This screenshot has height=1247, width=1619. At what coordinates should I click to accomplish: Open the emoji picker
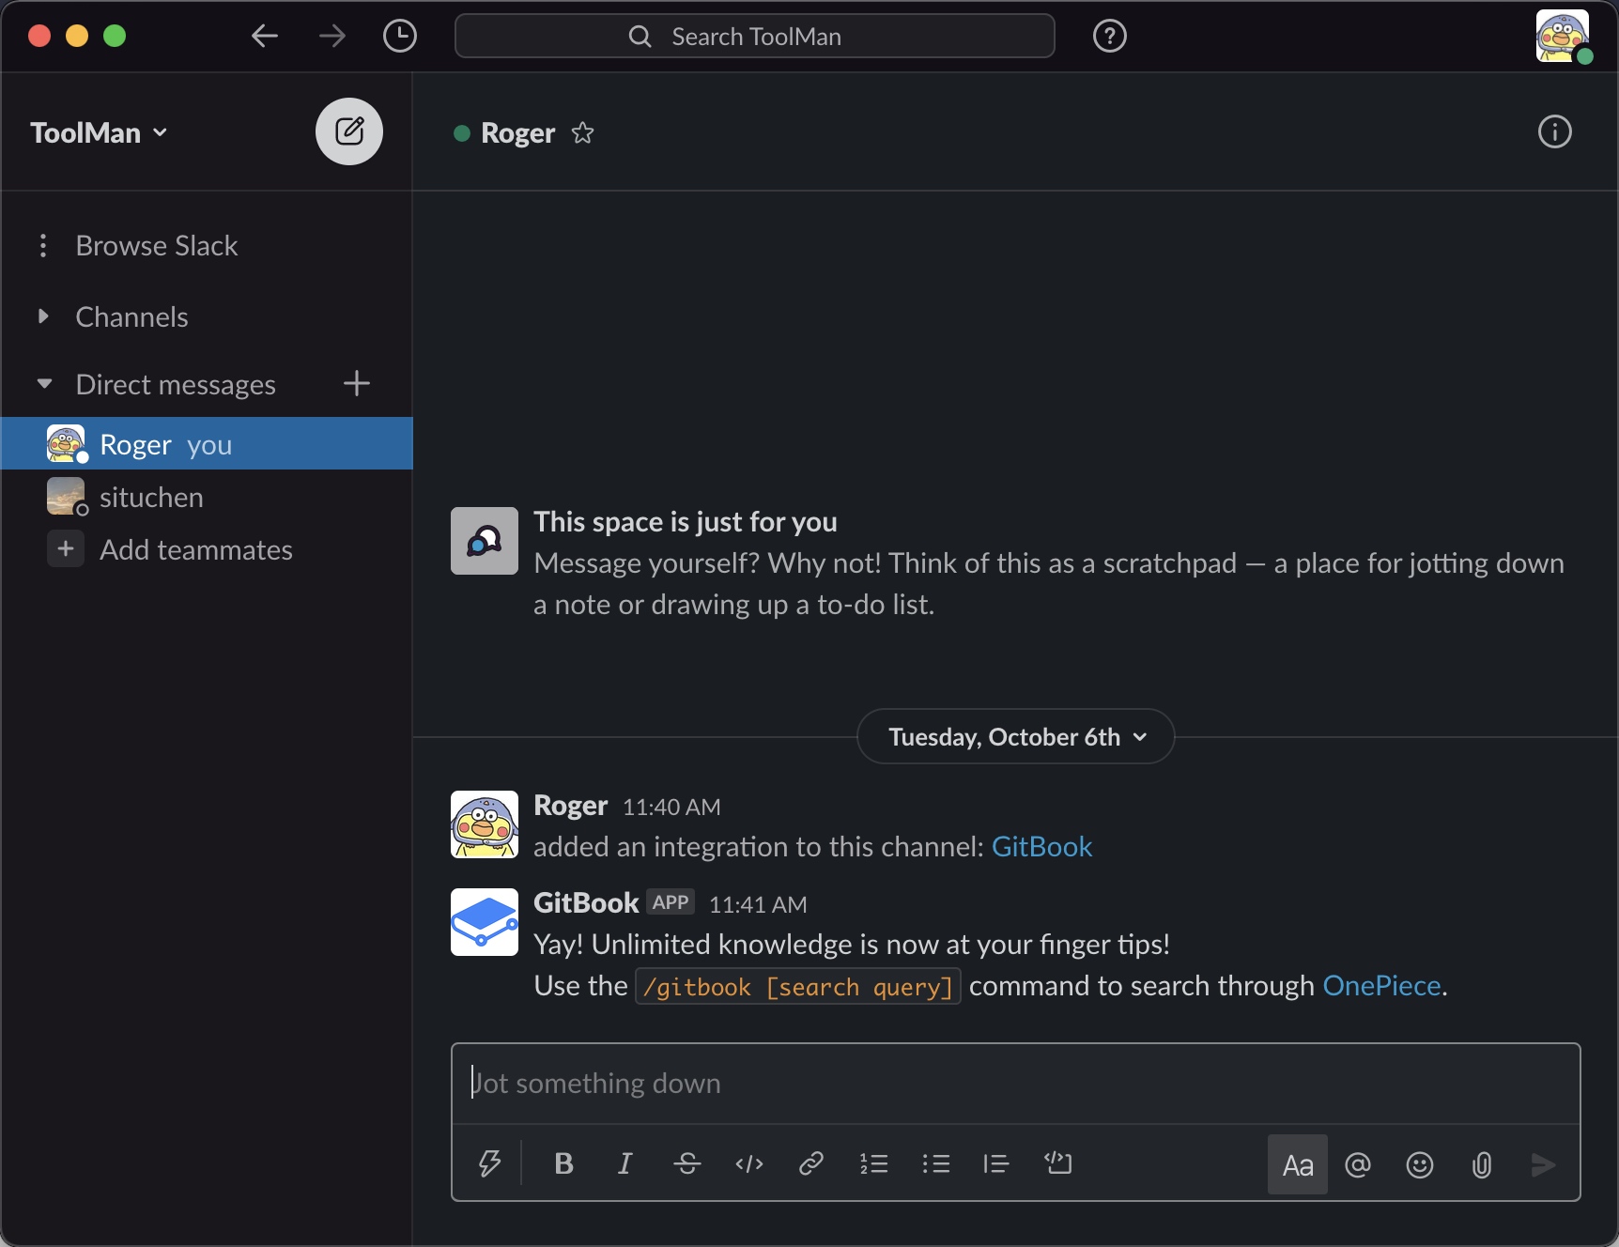pyautogui.click(x=1420, y=1165)
